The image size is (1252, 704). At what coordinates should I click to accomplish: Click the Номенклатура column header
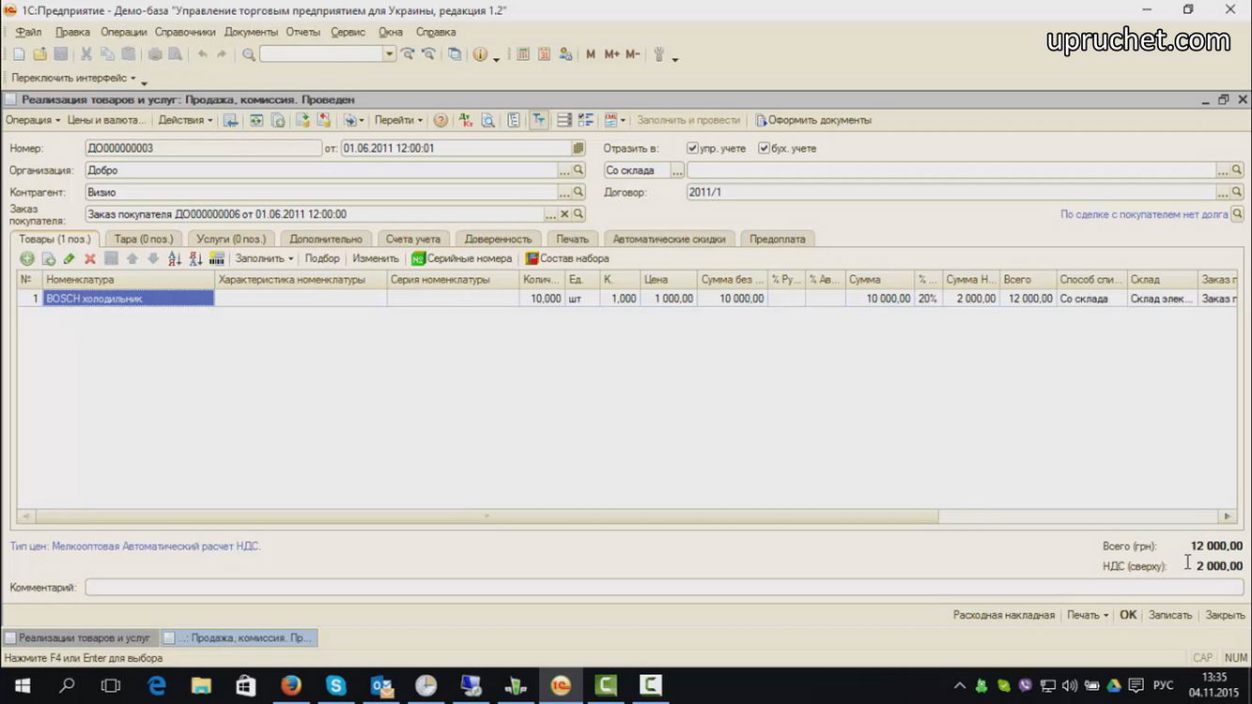coord(129,280)
